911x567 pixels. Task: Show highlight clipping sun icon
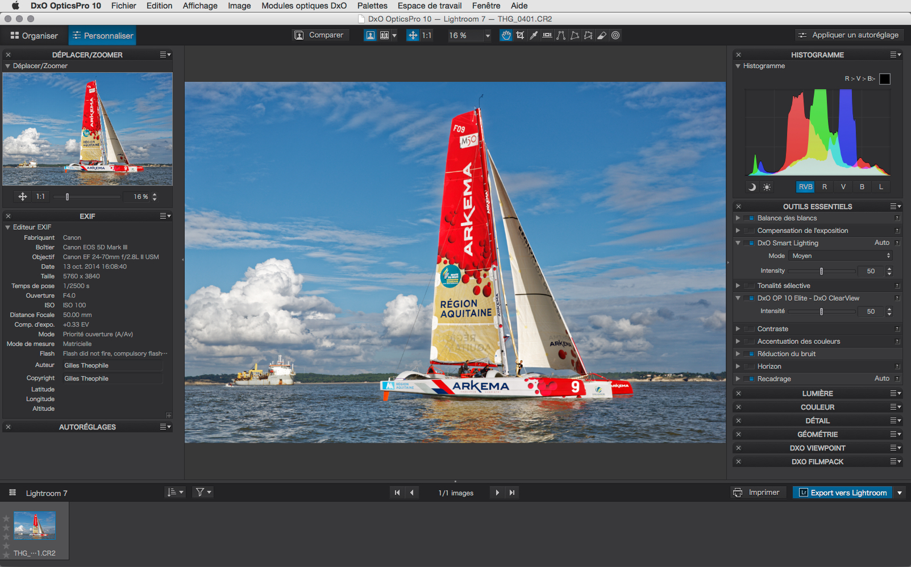pos(767,187)
